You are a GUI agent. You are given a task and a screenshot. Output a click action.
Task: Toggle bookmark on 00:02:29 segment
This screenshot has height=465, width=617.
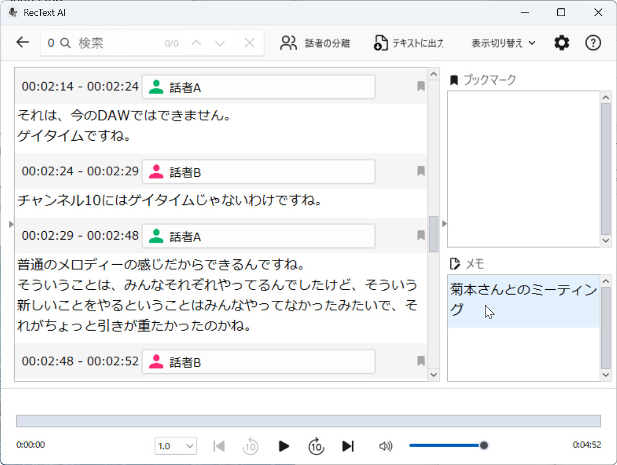tap(421, 236)
